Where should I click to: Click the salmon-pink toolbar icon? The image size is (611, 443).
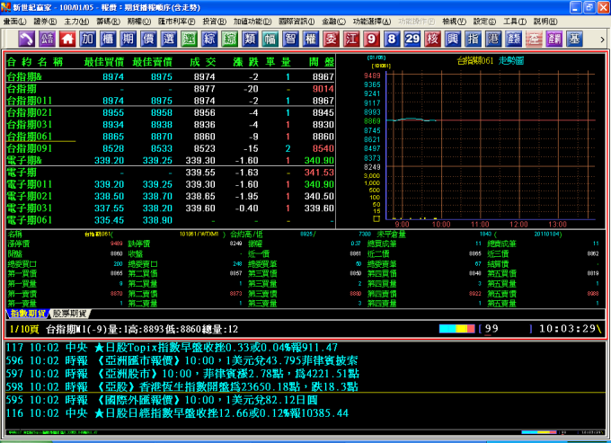(x=534, y=39)
